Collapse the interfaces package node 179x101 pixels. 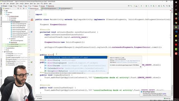pos(8,39)
